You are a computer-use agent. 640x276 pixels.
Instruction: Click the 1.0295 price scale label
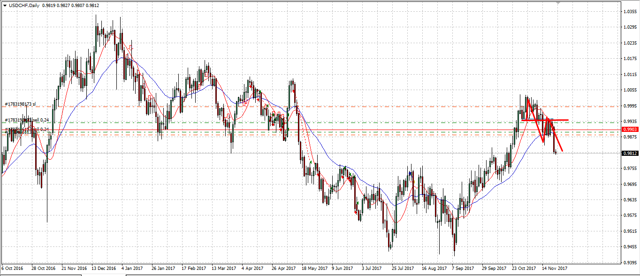[630, 27]
